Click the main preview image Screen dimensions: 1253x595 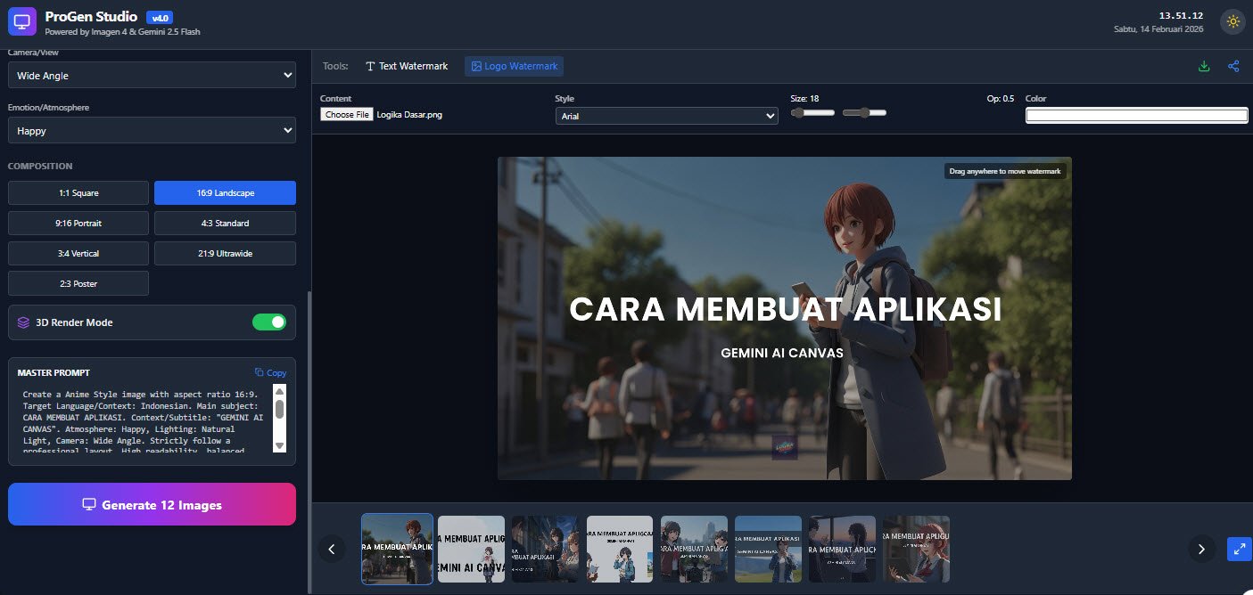tap(785, 319)
